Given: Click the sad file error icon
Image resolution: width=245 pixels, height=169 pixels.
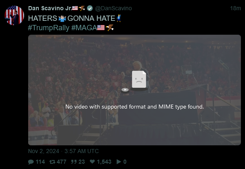Looking at the screenshot, I should coord(139,80).
